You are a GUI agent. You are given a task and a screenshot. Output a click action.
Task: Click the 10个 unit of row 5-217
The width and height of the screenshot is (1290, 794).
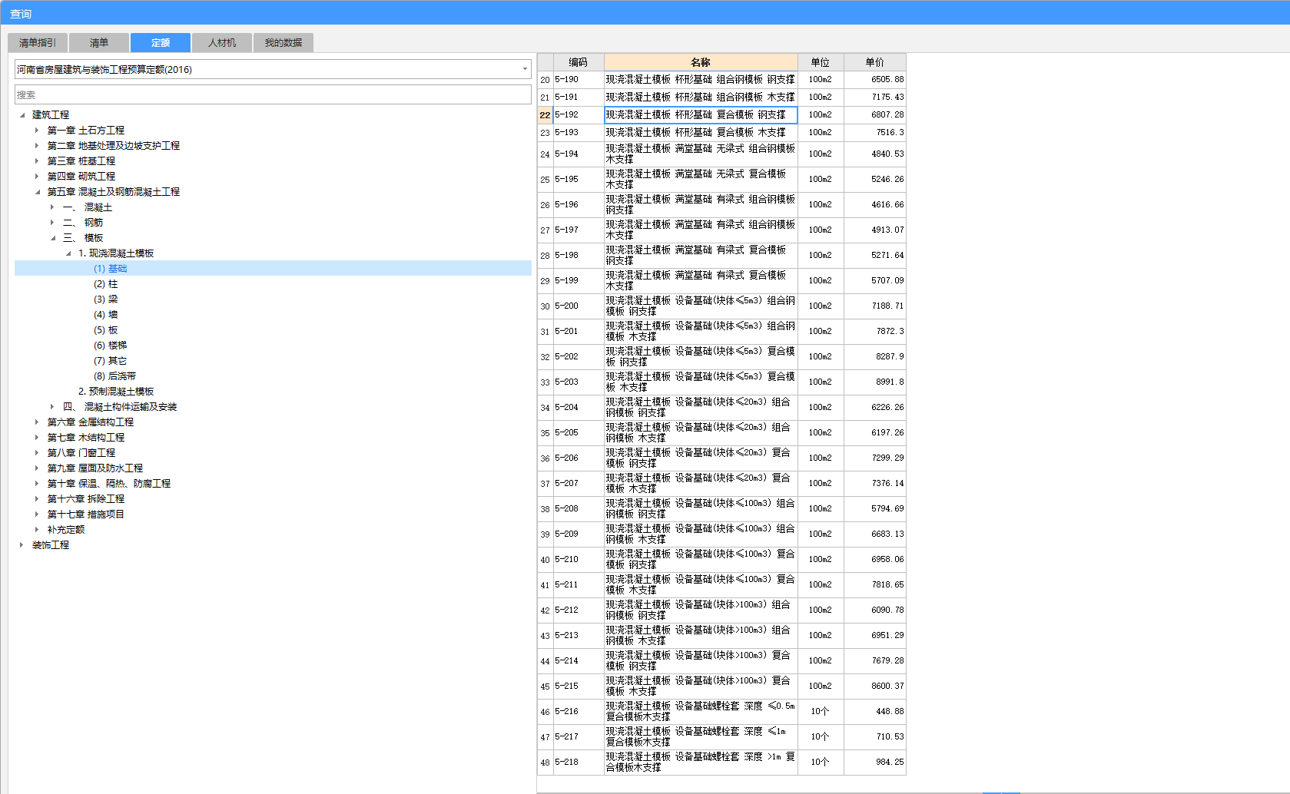click(821, 737)
